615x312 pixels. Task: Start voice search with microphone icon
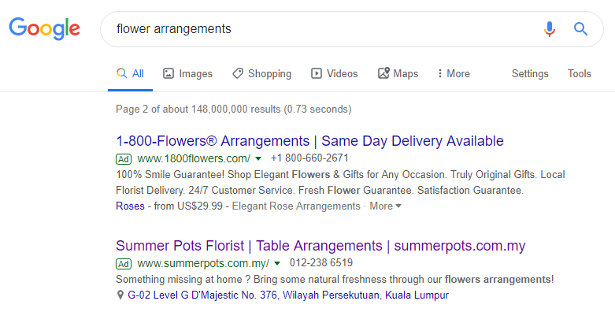550,29
